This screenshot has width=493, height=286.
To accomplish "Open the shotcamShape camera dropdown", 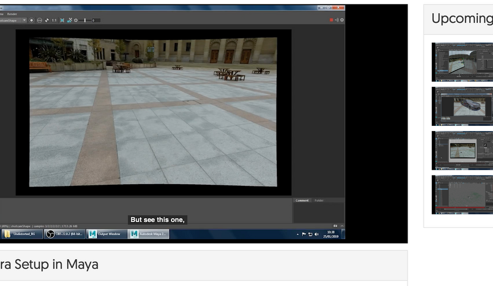I will pos(13,21).
